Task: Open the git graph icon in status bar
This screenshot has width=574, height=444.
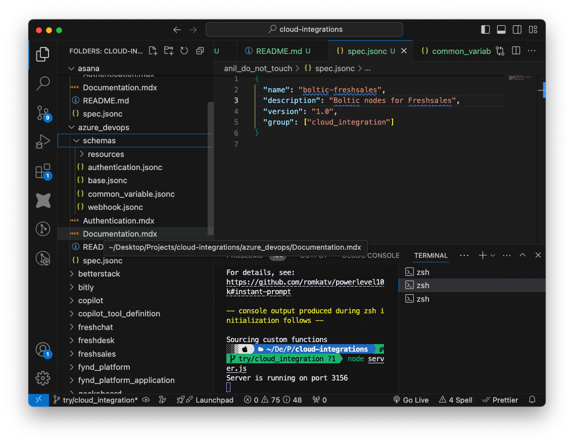Action: 163,400
